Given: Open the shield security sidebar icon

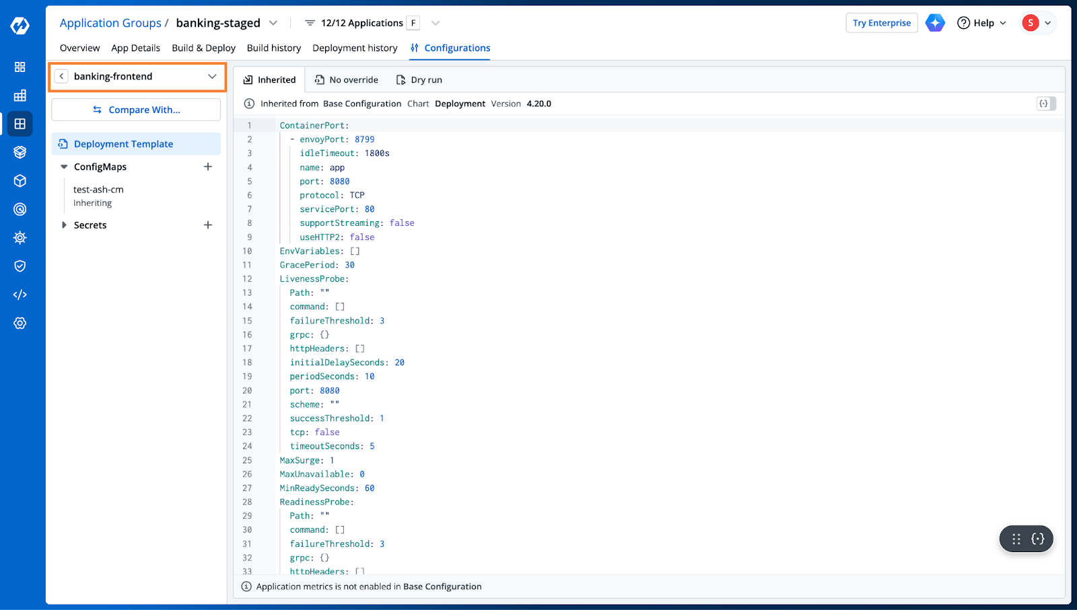Looking at the screenshot, I should point(20,266).
